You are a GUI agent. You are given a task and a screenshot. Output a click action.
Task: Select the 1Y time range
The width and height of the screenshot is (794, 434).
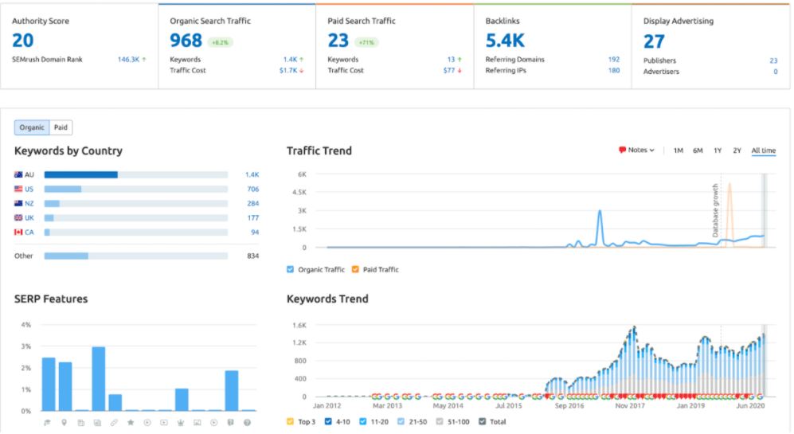pos(718,151)
